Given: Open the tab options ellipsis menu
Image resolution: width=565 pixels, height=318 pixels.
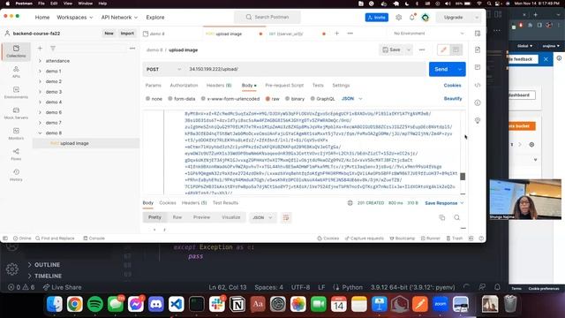Looking at the screenshot, I should (350, 34).
